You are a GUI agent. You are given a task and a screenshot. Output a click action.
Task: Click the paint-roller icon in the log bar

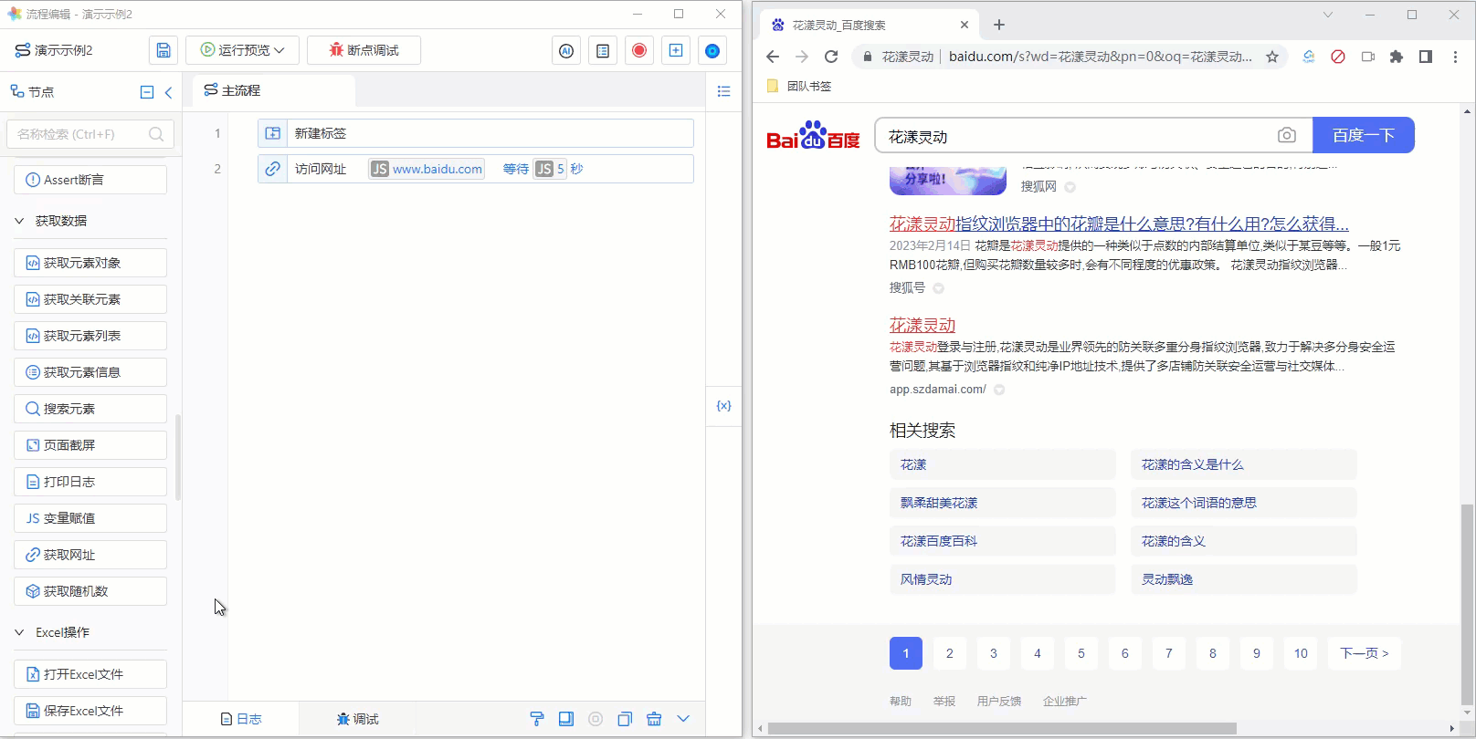coord(537,719)
